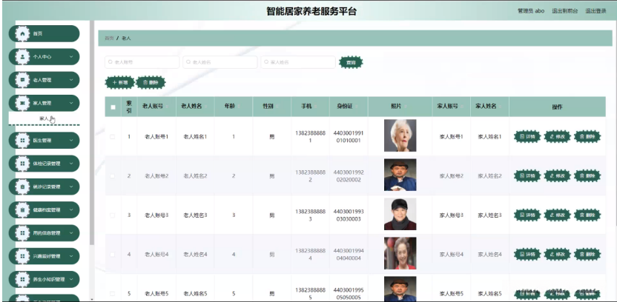617x302 pixels.
Task: Expand the 养生小知识管理 menu chevron
Action: point(71,279)
